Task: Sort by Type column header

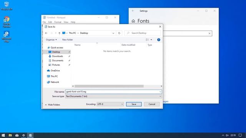Action: [x=150, y=45]
